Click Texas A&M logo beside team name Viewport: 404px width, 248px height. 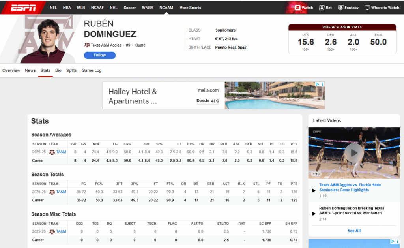pos(87,45)
